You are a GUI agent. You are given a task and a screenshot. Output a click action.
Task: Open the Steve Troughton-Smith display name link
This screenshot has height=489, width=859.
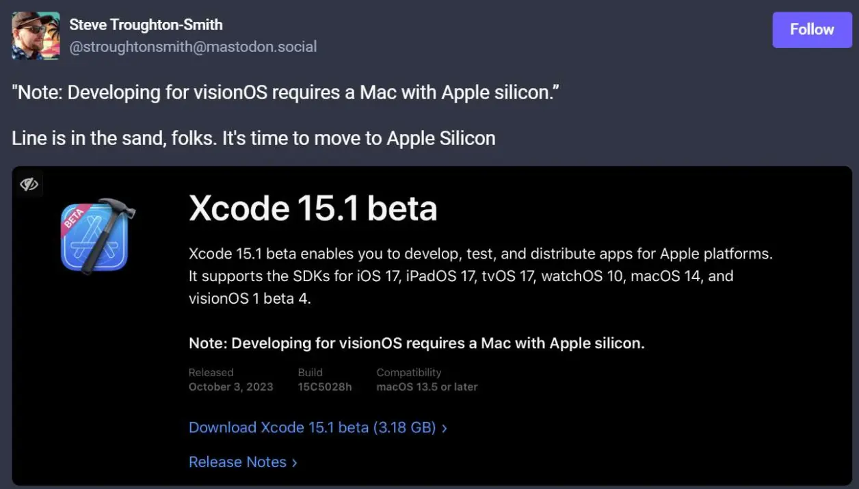pos(146,25)
